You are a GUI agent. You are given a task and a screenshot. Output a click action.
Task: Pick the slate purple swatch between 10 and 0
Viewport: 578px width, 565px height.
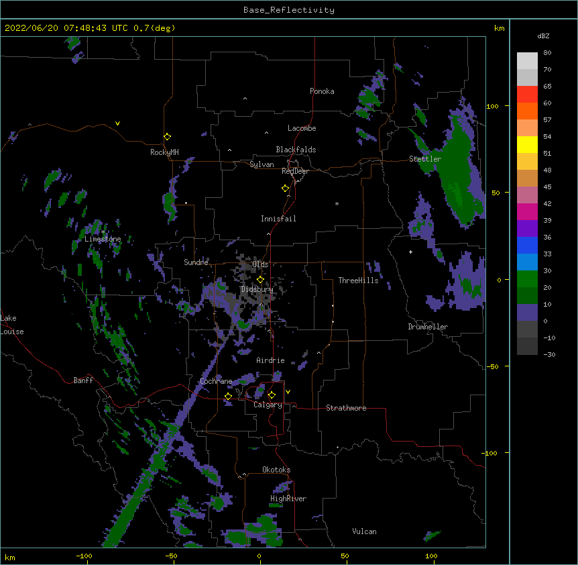(527, 313)
